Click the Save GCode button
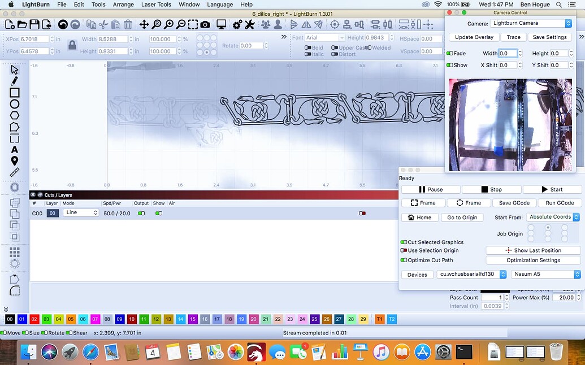585x365 pixels. coord(514,203)
